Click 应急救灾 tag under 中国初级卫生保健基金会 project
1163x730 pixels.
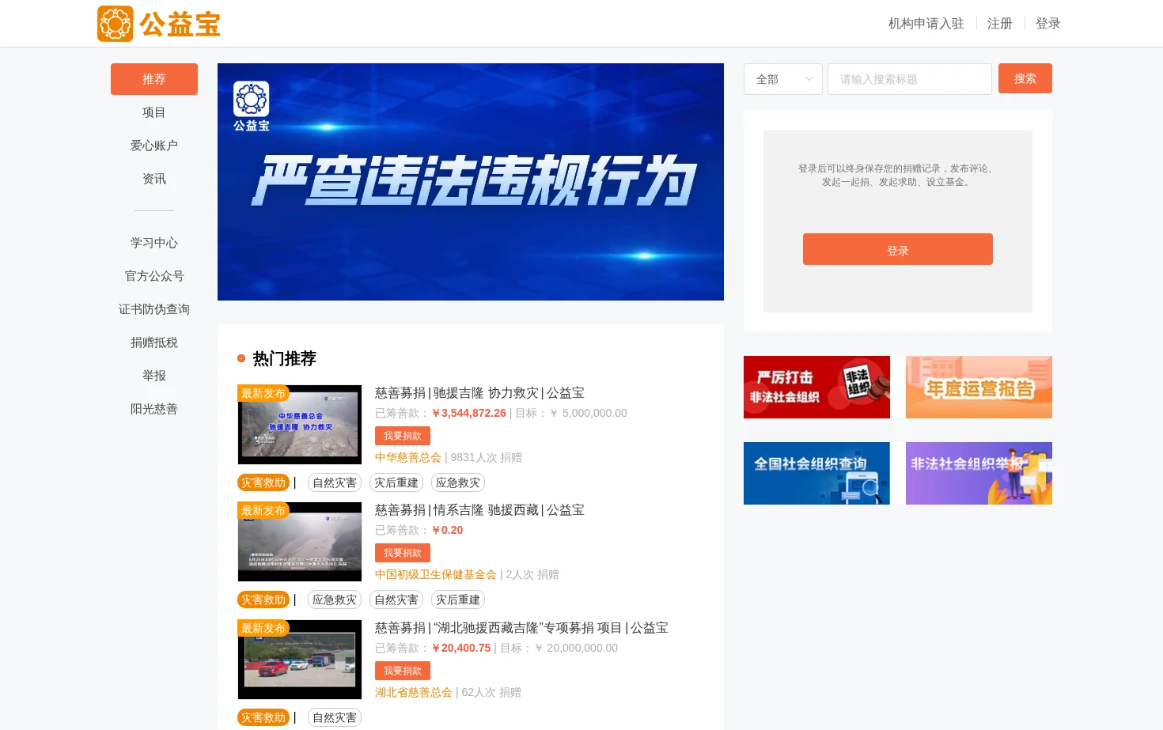pyautogui.click(x=335, y=600)
